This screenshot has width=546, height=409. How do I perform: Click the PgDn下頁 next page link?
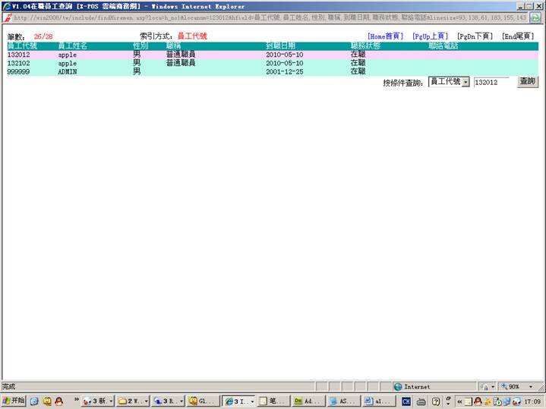[x=474, y=36]
